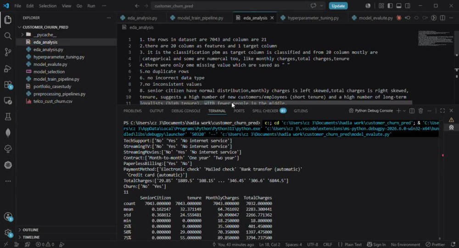Screen dimensions: 459x248
Task: Click the Copilot-style circular icon in title bar
Action: tap(368, 6)
